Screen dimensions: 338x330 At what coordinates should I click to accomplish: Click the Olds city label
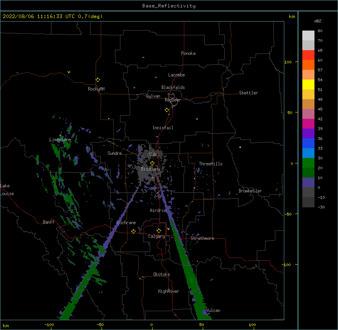click(x=152, y=154)
